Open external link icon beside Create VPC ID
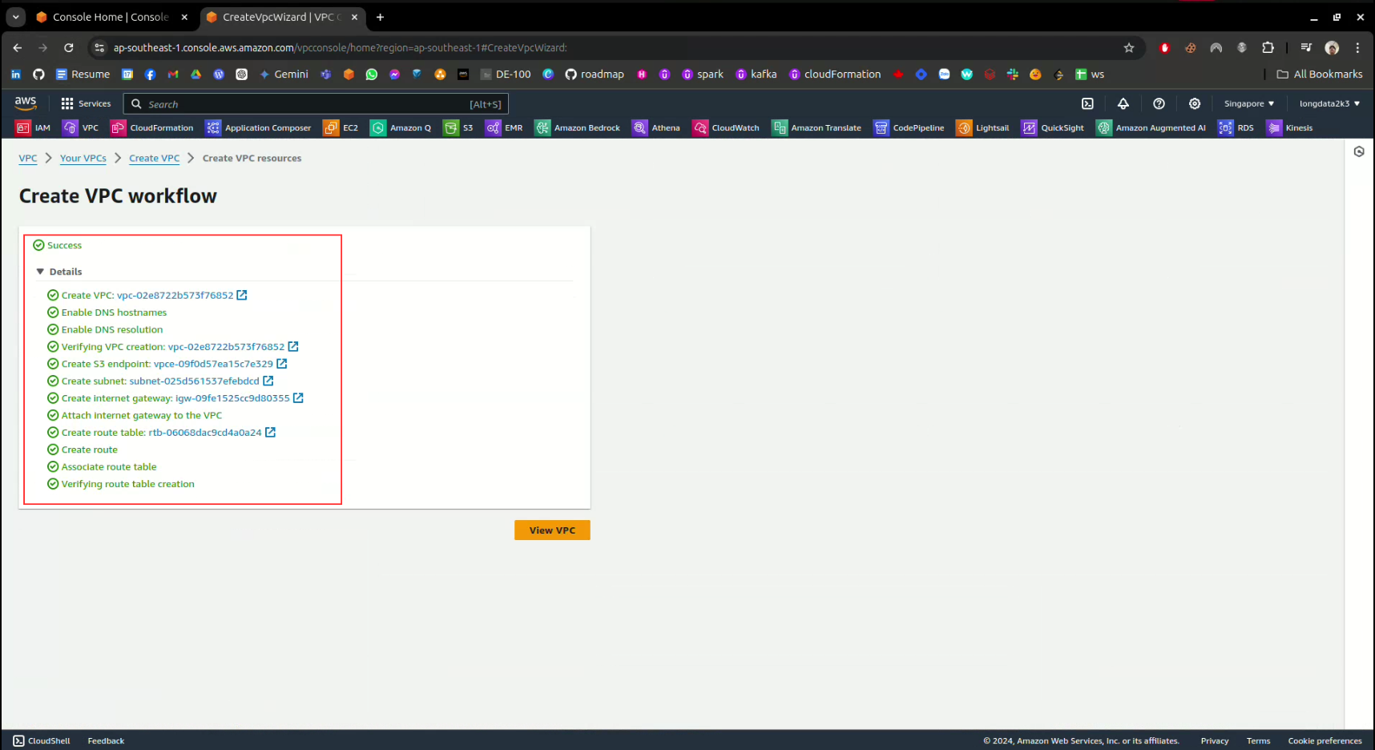Screen dimensions: 1375x750 tap(242, 295)
